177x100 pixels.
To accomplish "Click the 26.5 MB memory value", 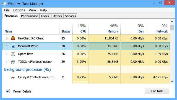I will pos(113,62).
